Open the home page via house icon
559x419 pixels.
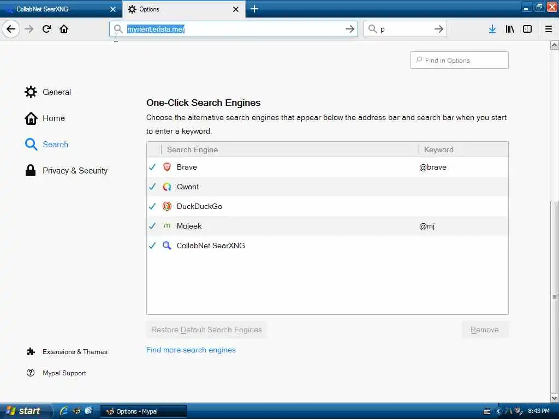(x=64, y=29)
